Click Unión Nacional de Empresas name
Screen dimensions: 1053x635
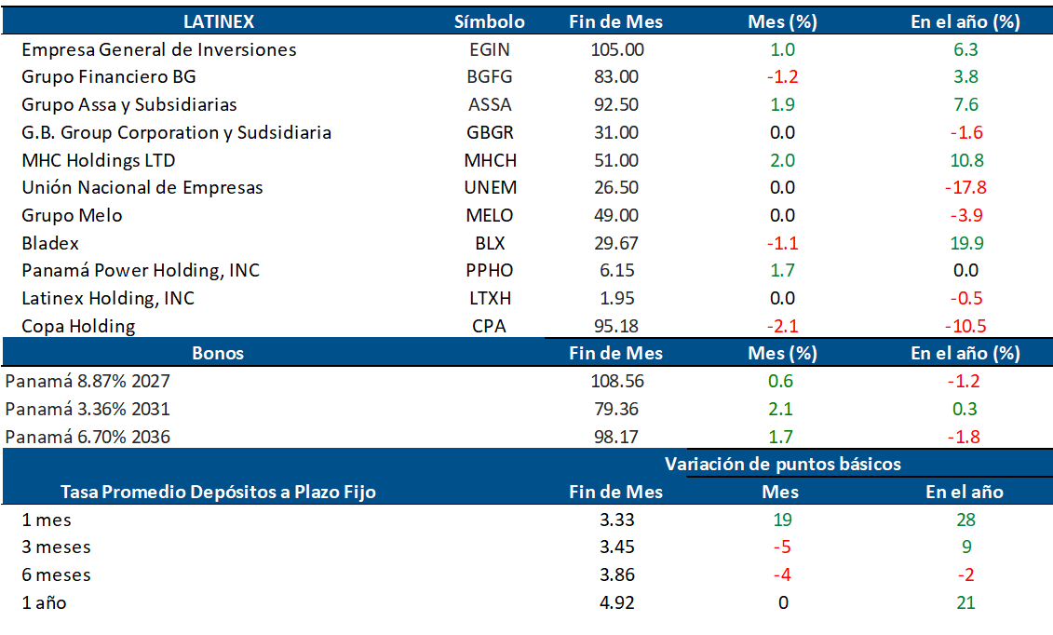(x=142, y=187)
